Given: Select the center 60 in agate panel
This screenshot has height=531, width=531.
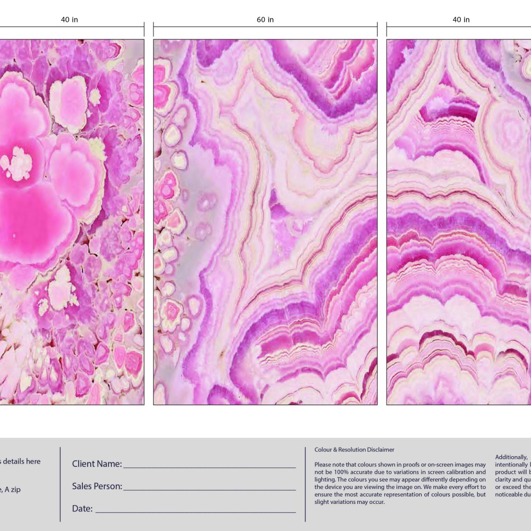Looking at the screenshot, I should [265, 222].
